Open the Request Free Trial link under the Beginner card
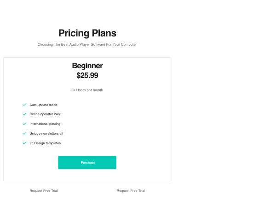Screen dimensions: 276x213 (x=44, y=190)
